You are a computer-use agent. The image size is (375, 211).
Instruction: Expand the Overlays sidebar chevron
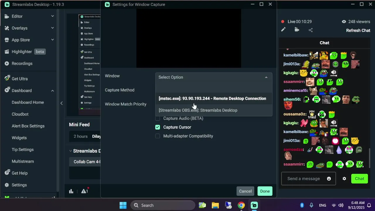(x=52, y=28)
